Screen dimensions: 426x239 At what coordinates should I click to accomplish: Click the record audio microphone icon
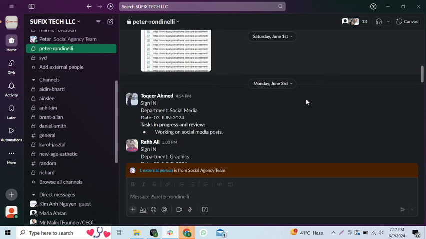[x=190, y=210]
